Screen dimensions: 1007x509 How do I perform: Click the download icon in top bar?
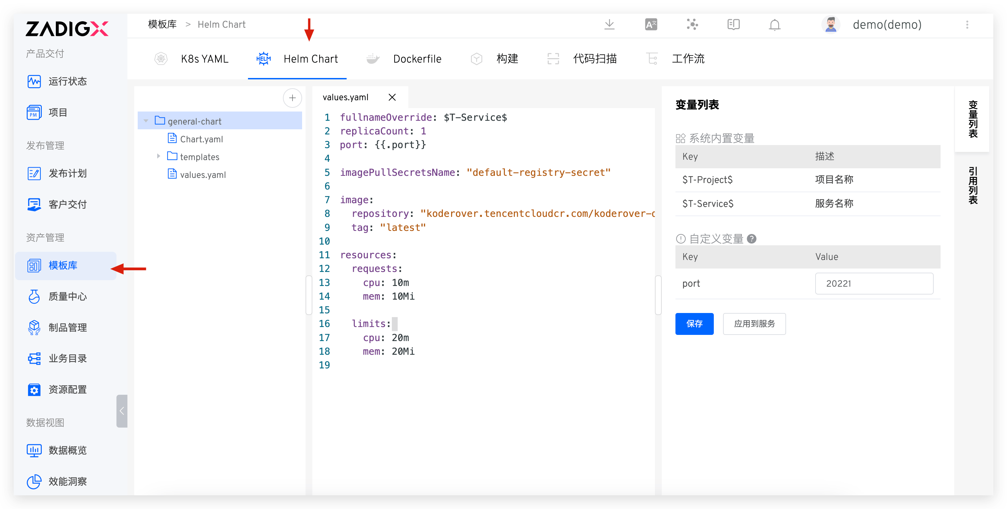click(609, 25)
